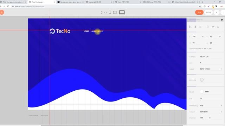Align element to horizontal center
This screenshot has height=126, width=225.
[195, 27]
